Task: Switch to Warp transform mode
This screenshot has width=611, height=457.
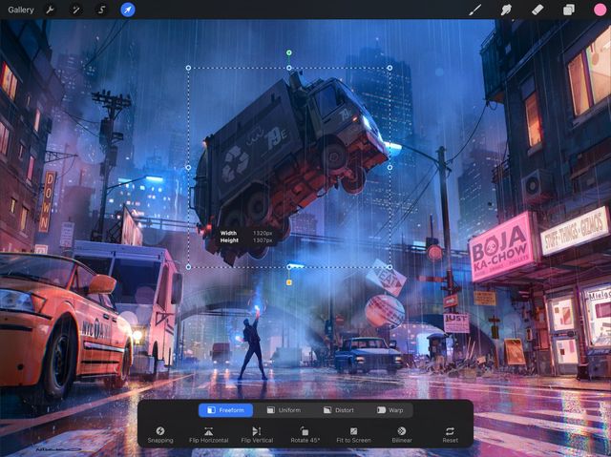Action: (390, 410)
